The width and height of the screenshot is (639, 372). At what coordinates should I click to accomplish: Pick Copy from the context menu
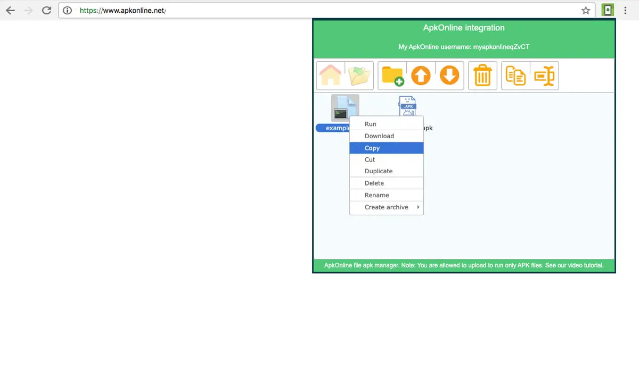(372, 148)
